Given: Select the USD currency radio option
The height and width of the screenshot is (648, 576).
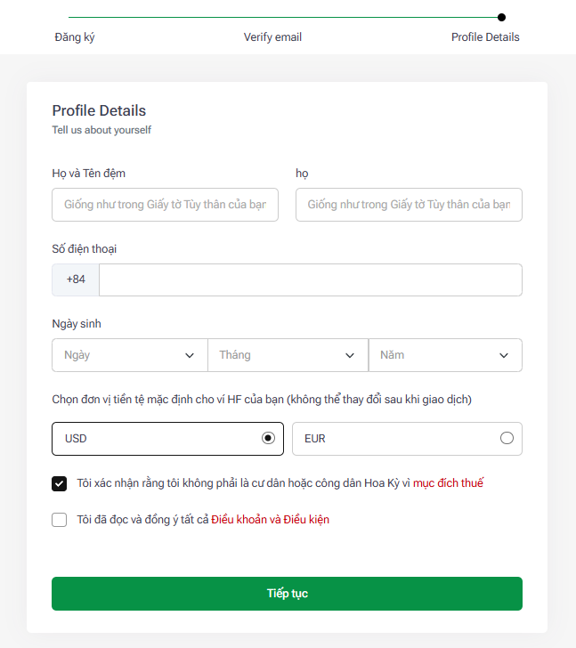Looking at the screenshot, I should click(x=267, y=438).
